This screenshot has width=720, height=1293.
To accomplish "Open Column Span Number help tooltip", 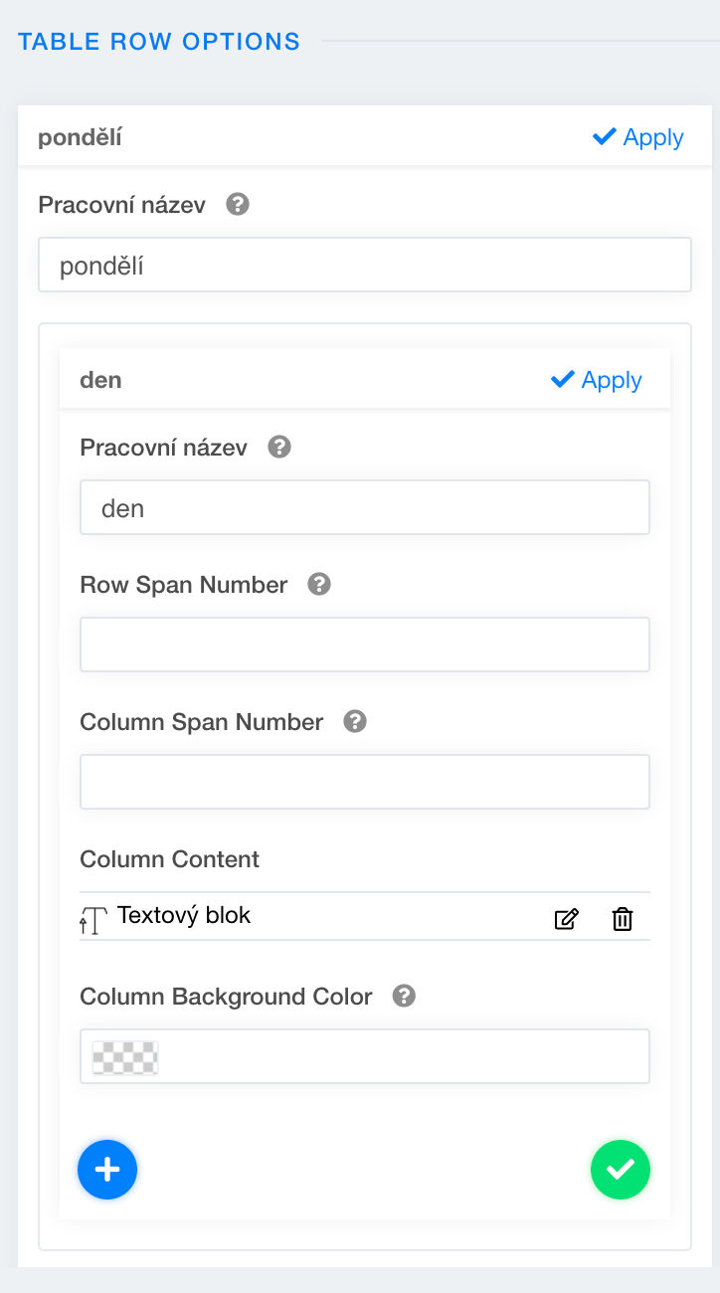I will click(355, 722).
